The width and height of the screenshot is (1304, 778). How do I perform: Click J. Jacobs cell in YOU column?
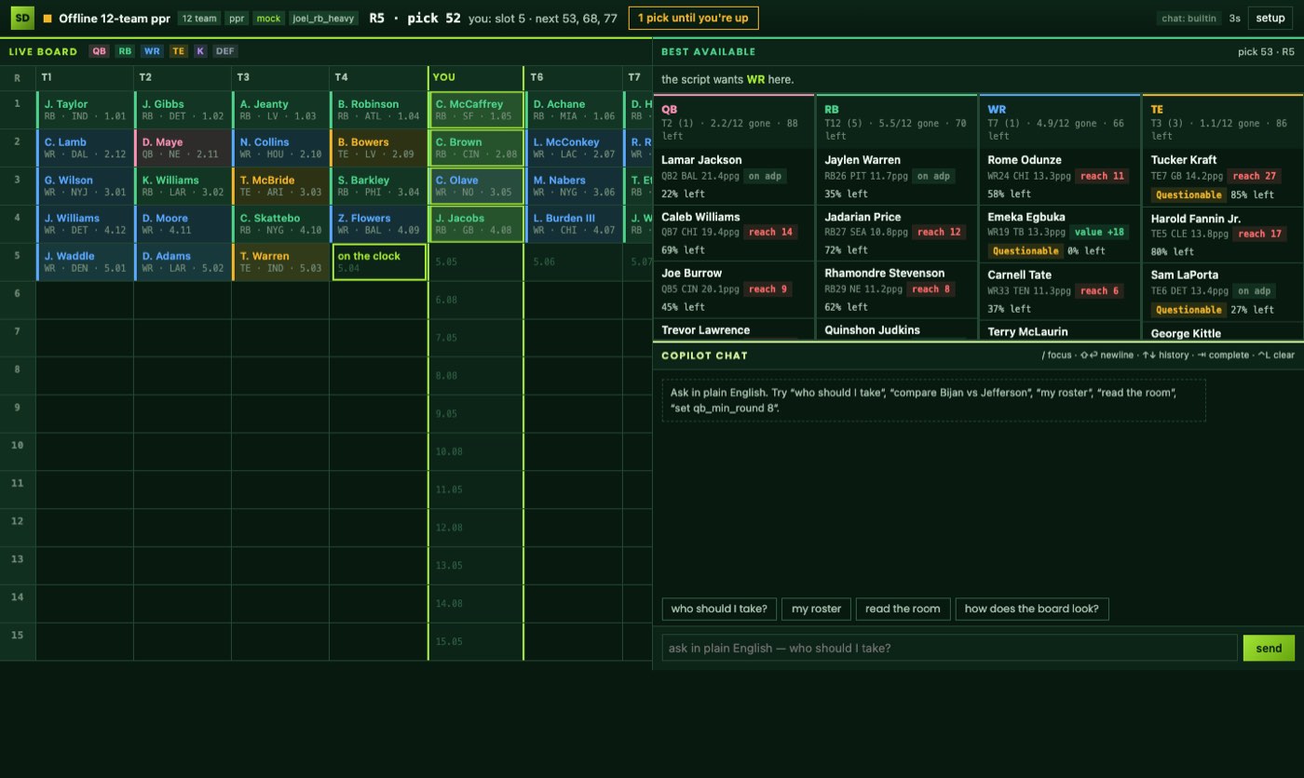(476, 224)
